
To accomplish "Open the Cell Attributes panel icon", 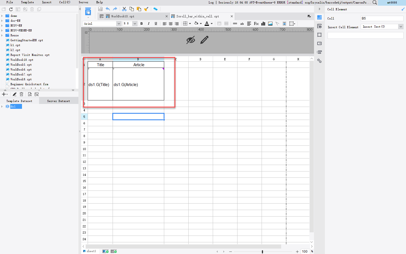I will (x=319, y=26).
